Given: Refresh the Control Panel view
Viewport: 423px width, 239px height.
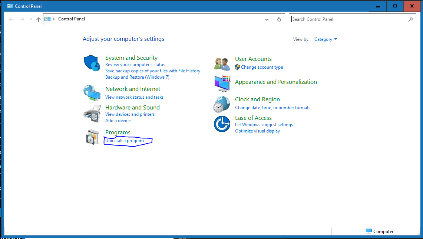Looking at the screenshot, I should 279,19.
